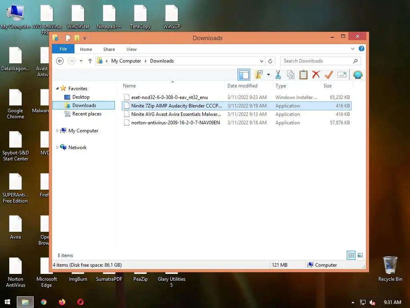
Task: Click the 9:31 AM taskbar clock
Action: pyautogui.click(x=392, y=302)
